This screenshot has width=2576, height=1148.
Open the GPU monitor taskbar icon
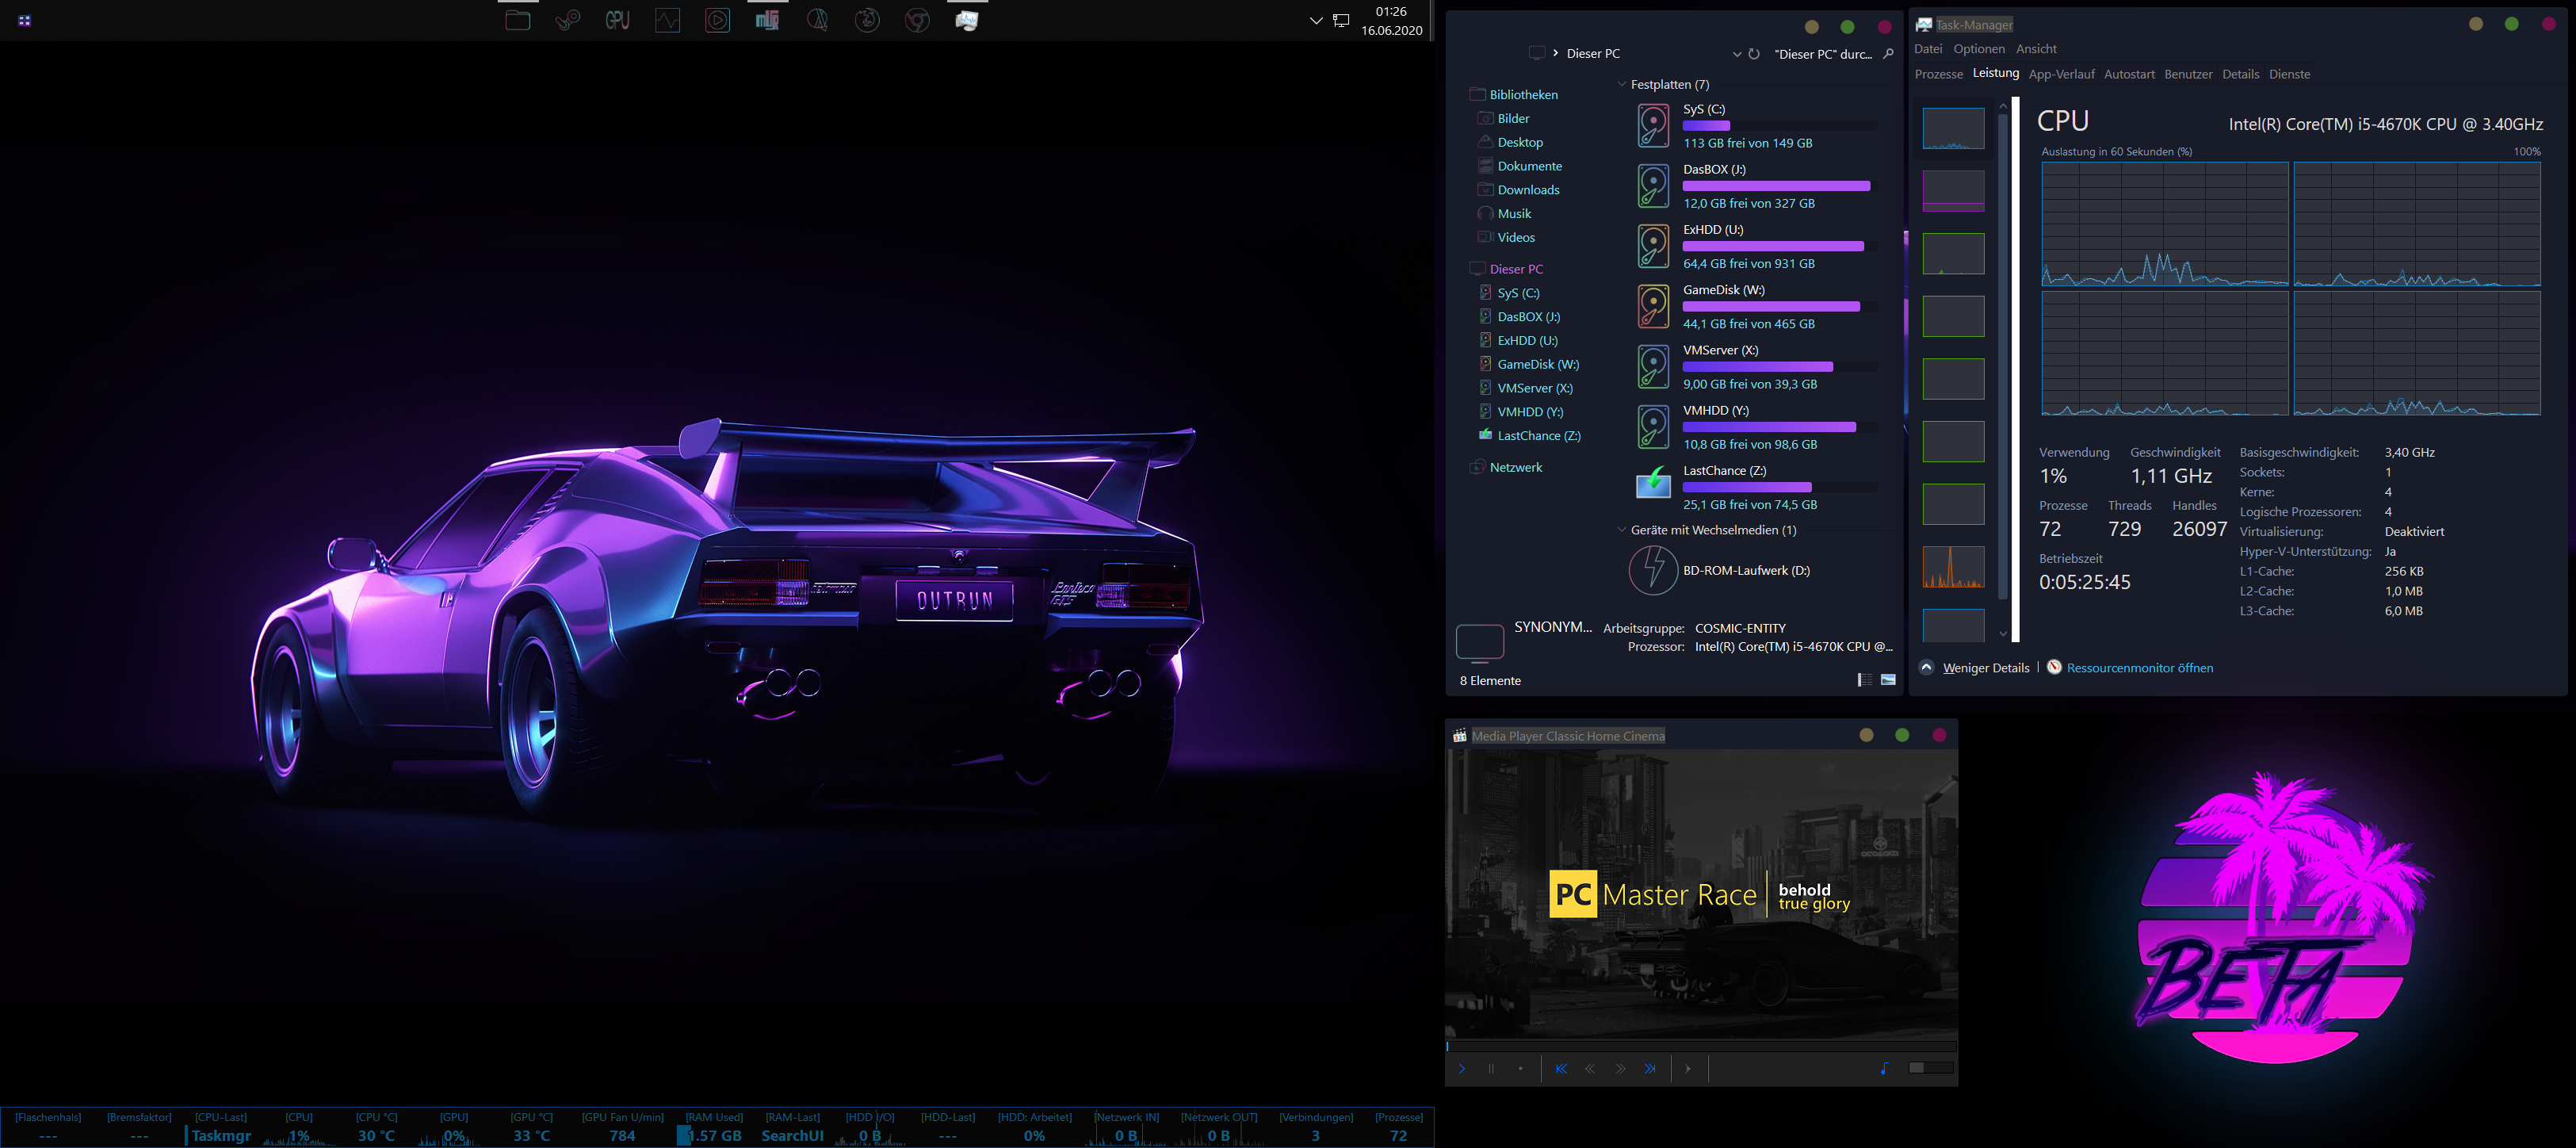click(618, 20)
